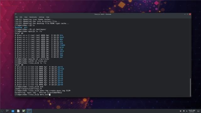Maximize the Konsole window
Image resolution: width=201 pixels, height=113 pixels.
tap(187, 14)
